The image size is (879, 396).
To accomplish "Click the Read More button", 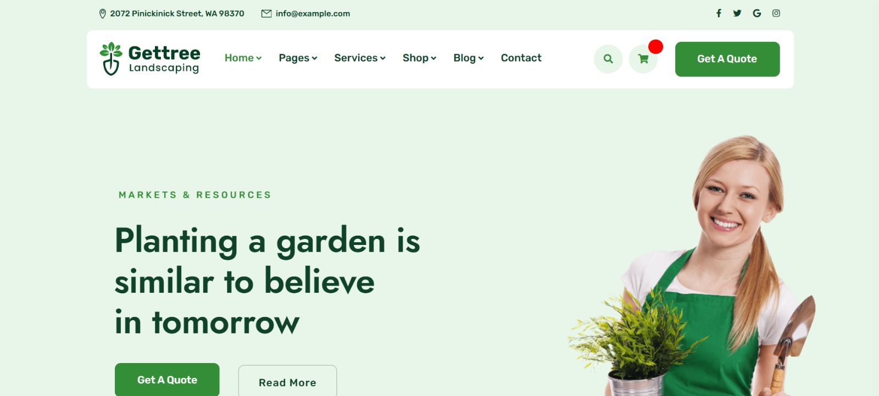I will click(287, 381).
